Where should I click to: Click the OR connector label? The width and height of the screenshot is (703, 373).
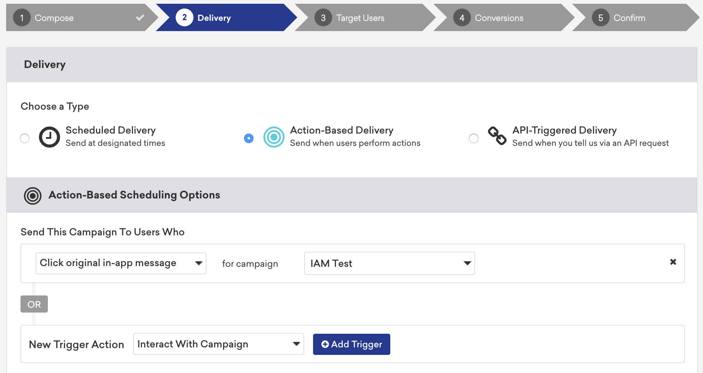34,304
